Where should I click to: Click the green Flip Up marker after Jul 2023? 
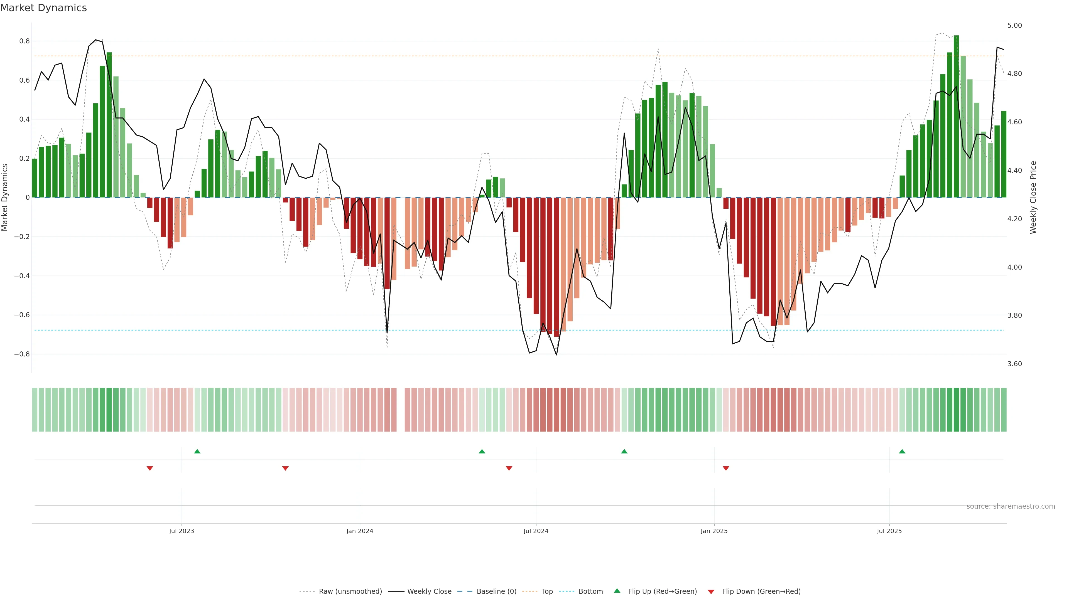point(197,451)
